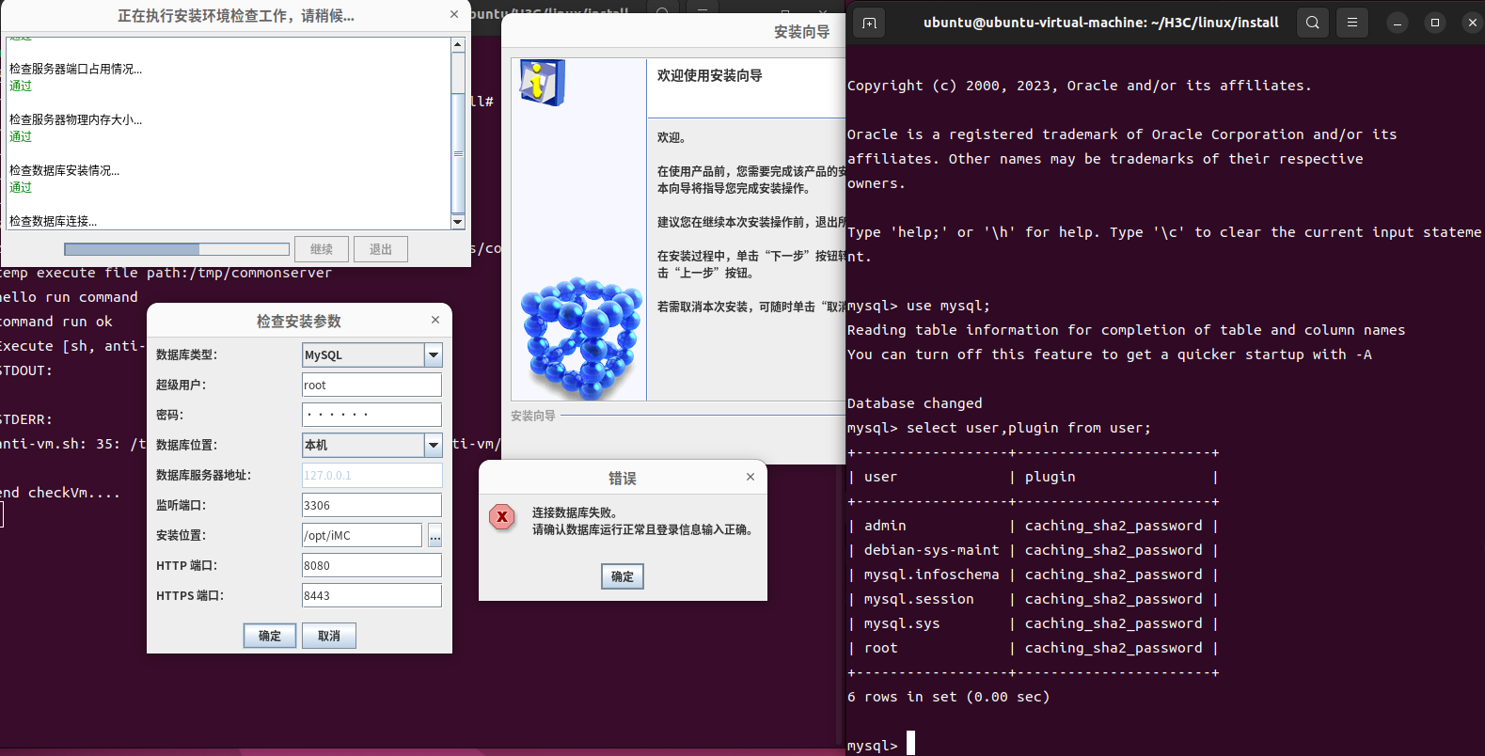This screenshot has width=1485, height=756.
Task: Click the blue info icon in the install wizard
Action: tap(542, 83)
